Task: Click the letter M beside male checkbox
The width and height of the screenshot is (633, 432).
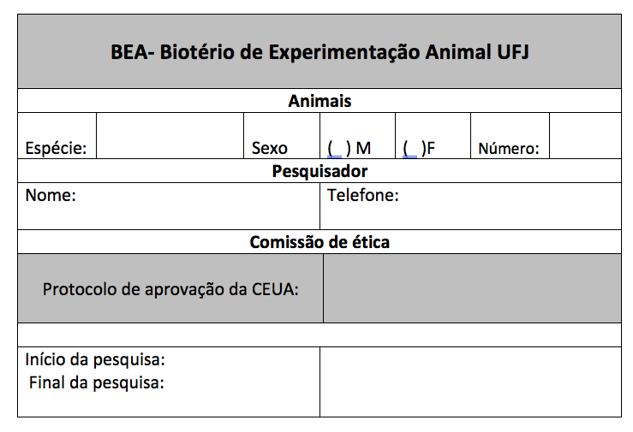Action: pyautogui.click(x=363, y=148)
